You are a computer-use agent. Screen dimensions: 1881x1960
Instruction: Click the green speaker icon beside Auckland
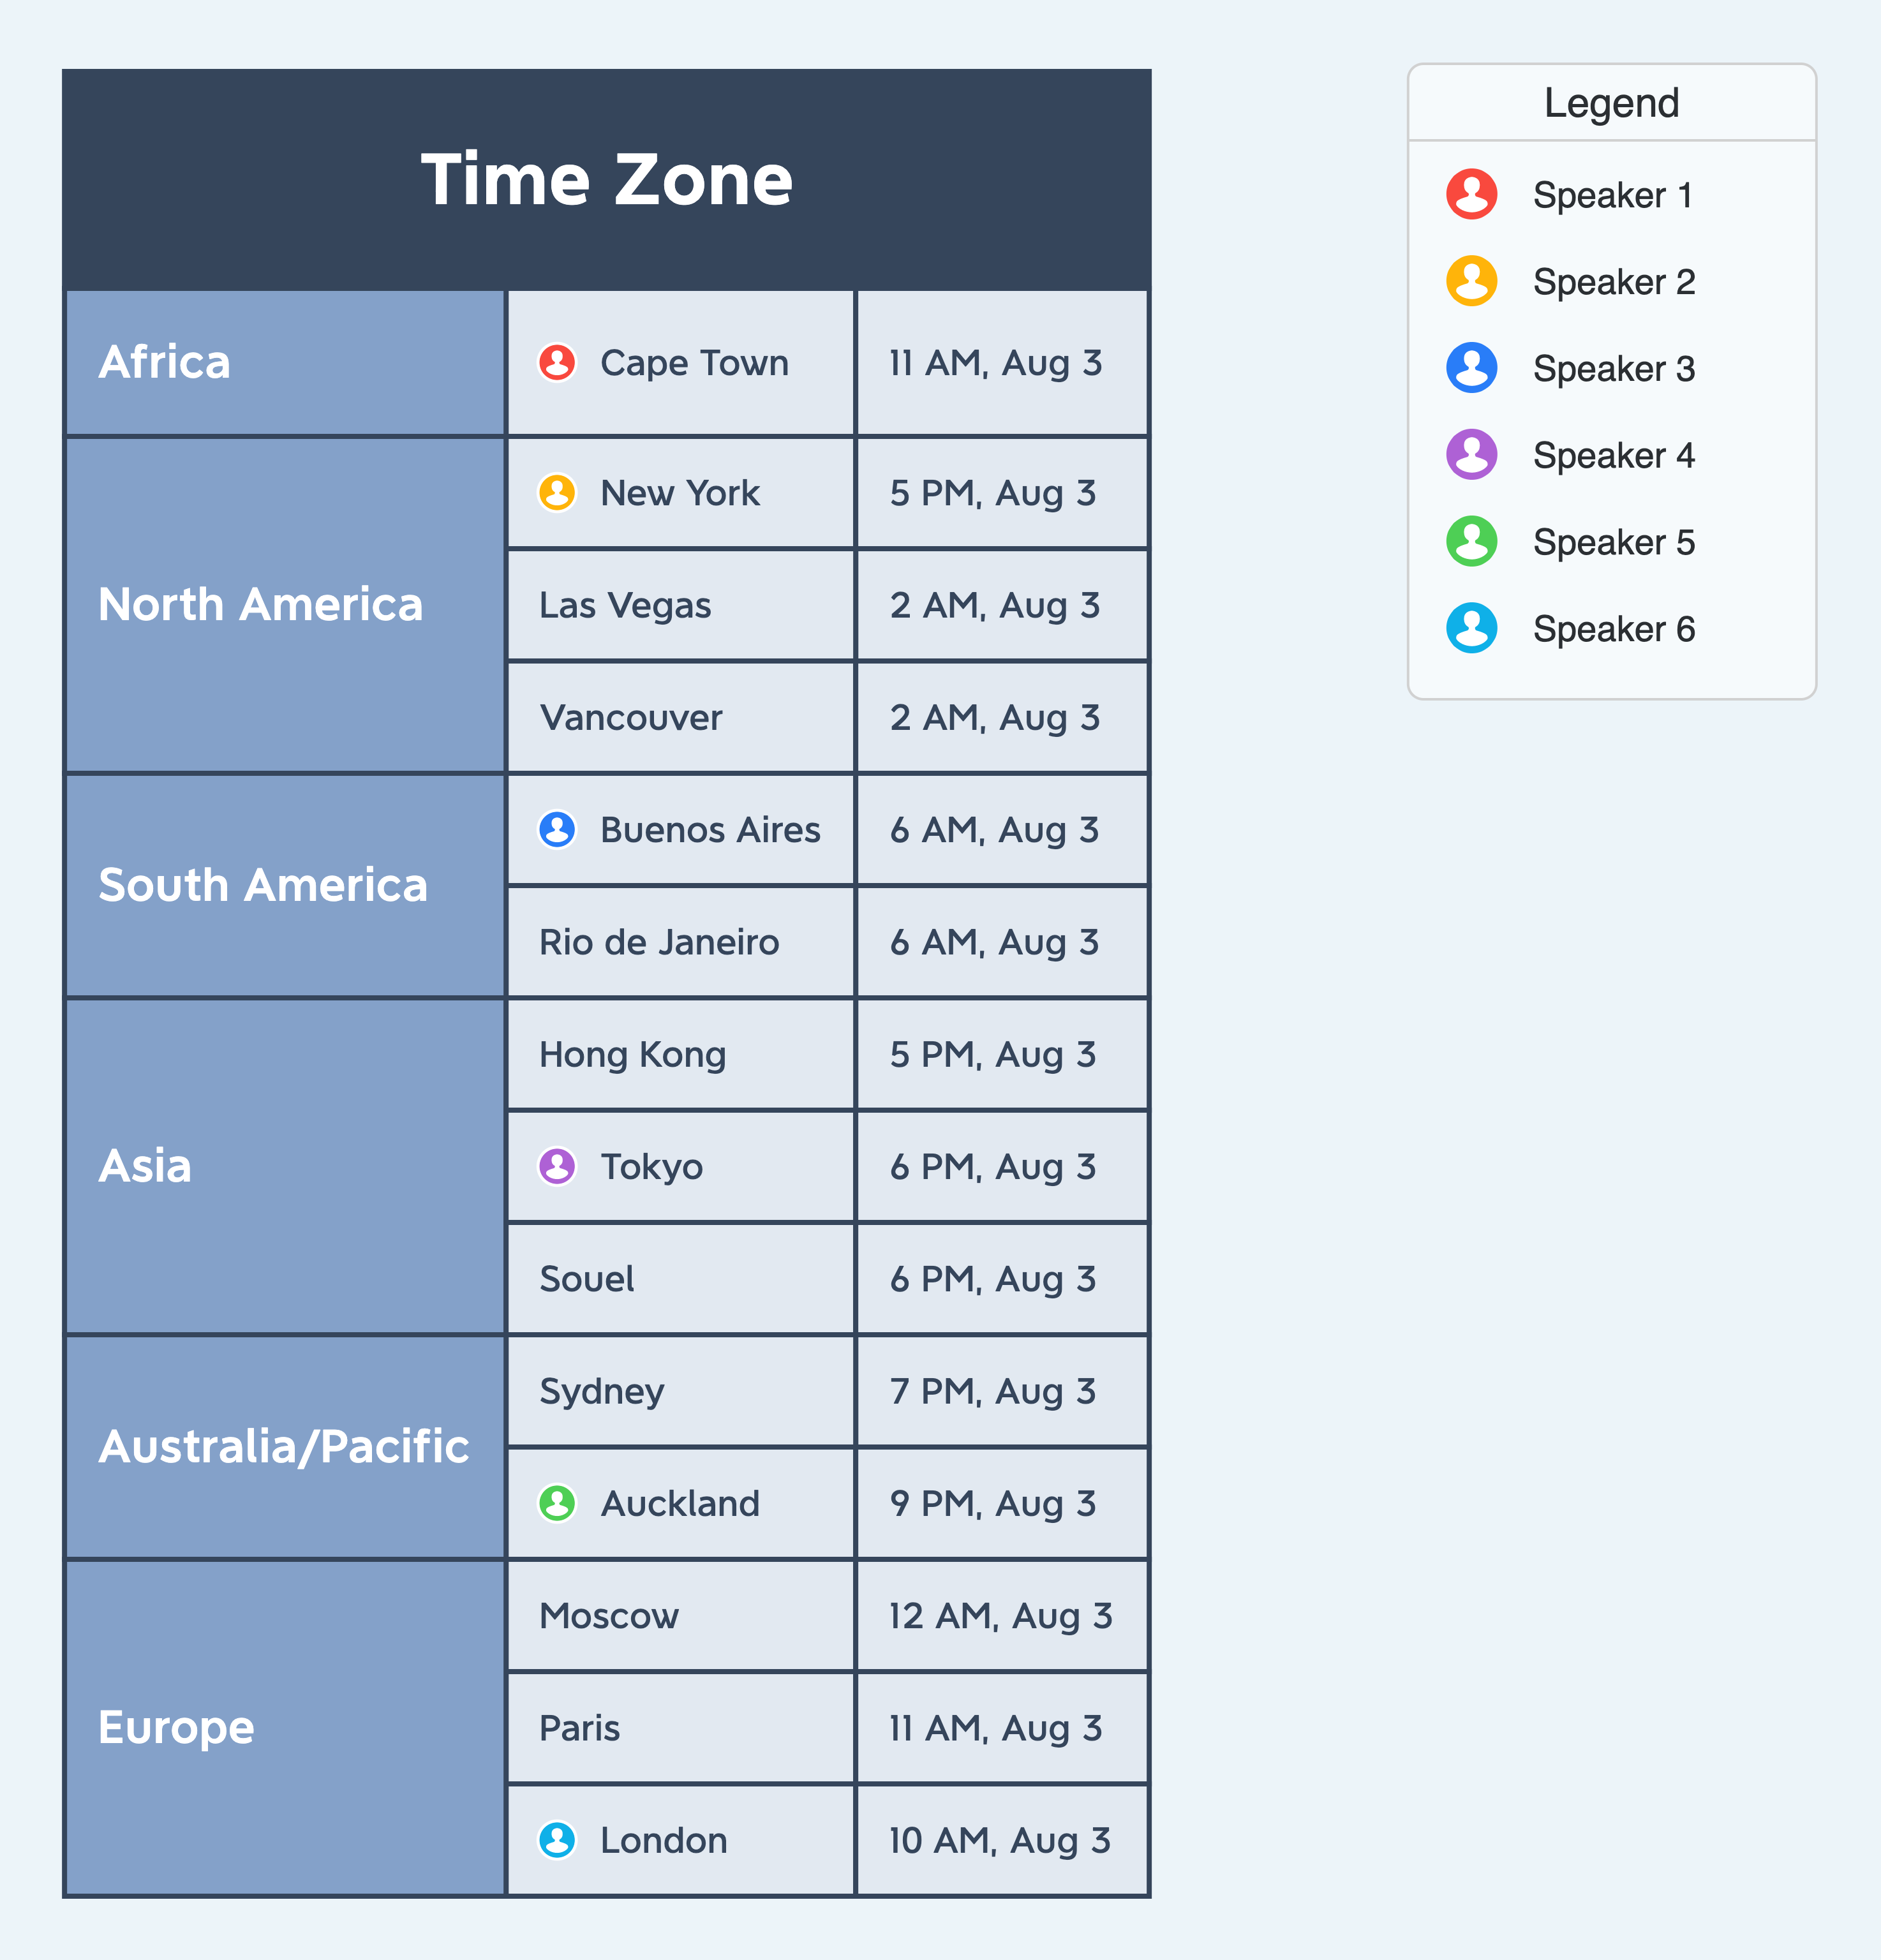557,1503
